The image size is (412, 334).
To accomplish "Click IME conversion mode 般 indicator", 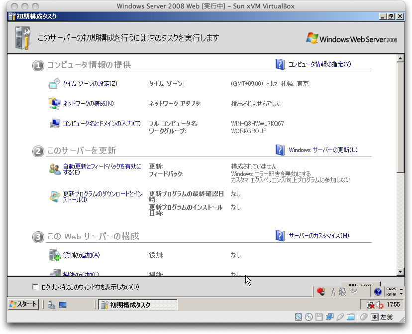I will 342,292.
